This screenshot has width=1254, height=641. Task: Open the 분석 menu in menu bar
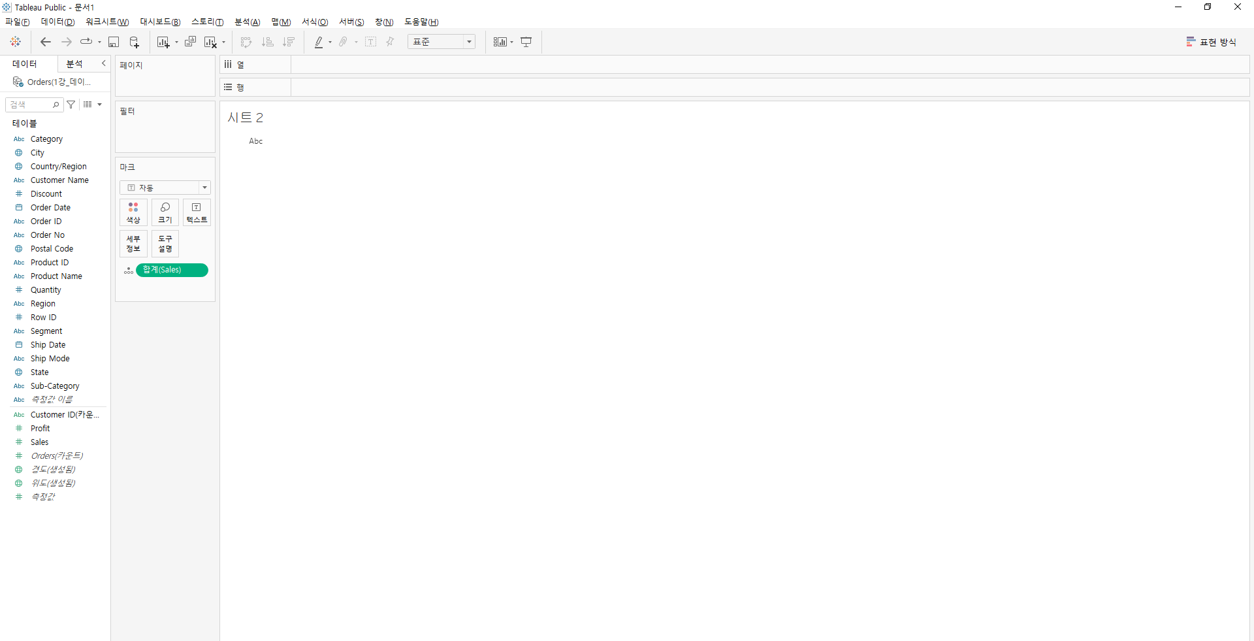pos(248,22)
